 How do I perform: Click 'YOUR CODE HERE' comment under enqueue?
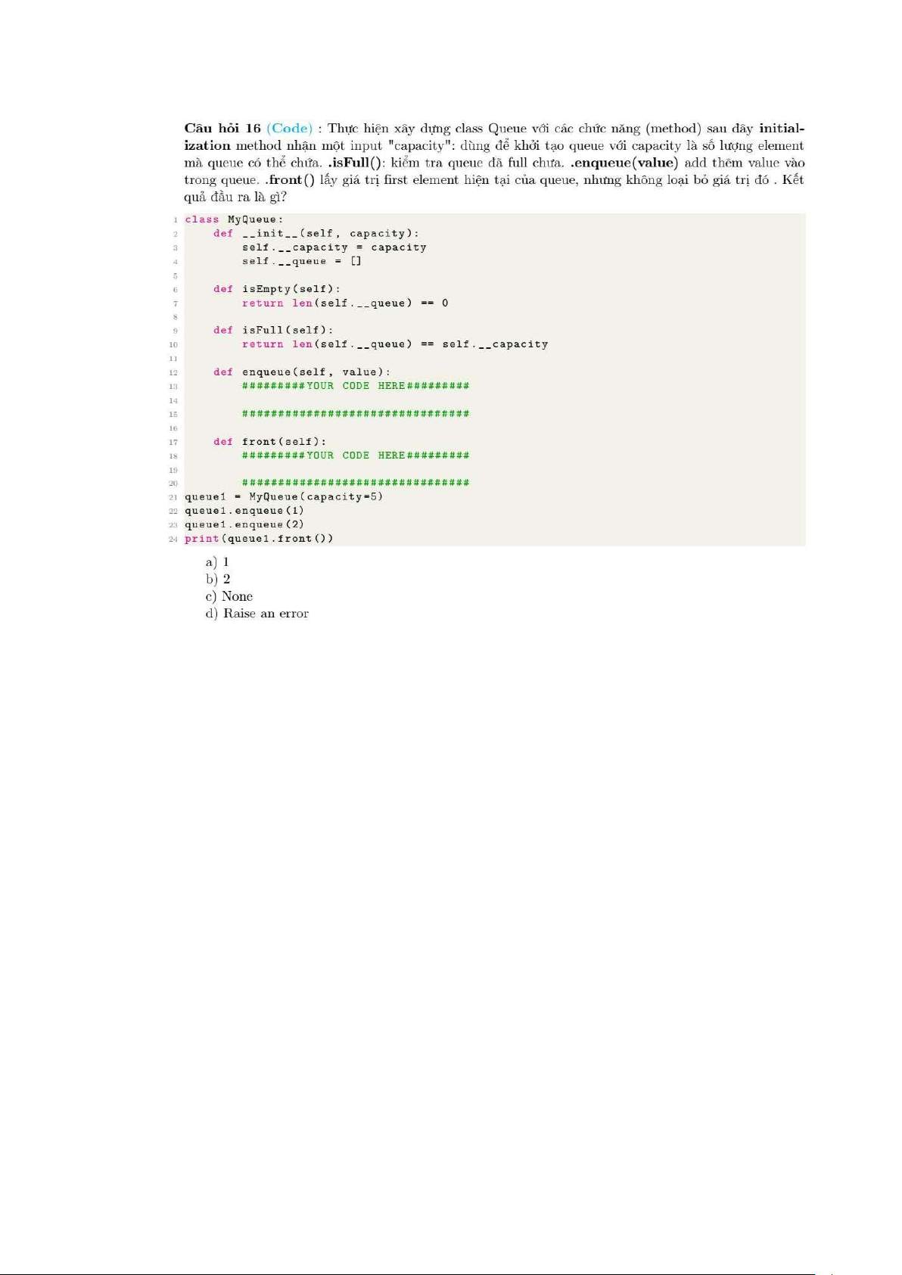356,386
